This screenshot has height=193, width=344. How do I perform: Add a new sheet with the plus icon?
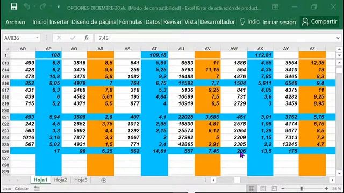(x=104, y=180)
